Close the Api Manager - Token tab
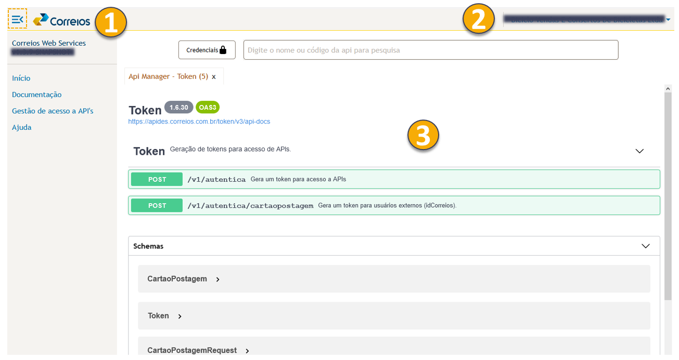Image resolution: width=679 pixels, height=360 pixels. point(214,77)
